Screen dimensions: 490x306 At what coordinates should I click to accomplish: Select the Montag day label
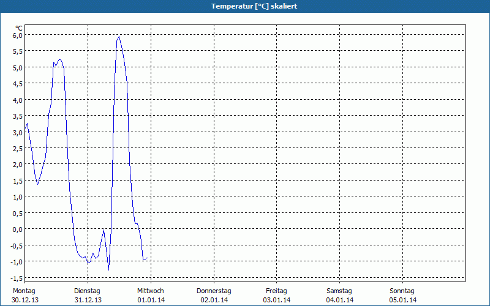pyautogui.click(x=24, y=291)
